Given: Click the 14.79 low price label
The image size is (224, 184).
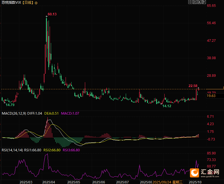Looking at the screenshot, I should pos(10,105).
